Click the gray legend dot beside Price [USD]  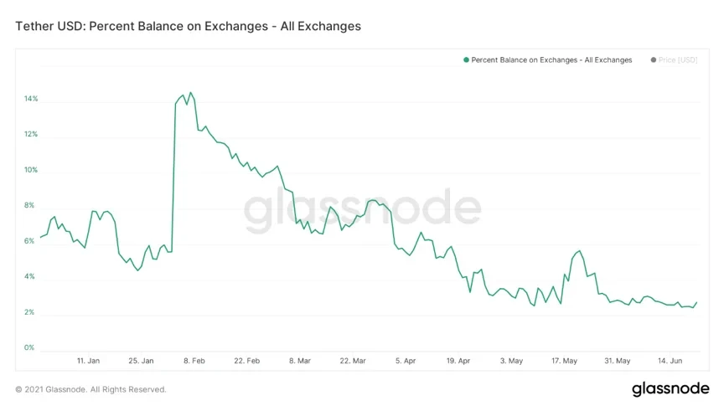[653, 60]
